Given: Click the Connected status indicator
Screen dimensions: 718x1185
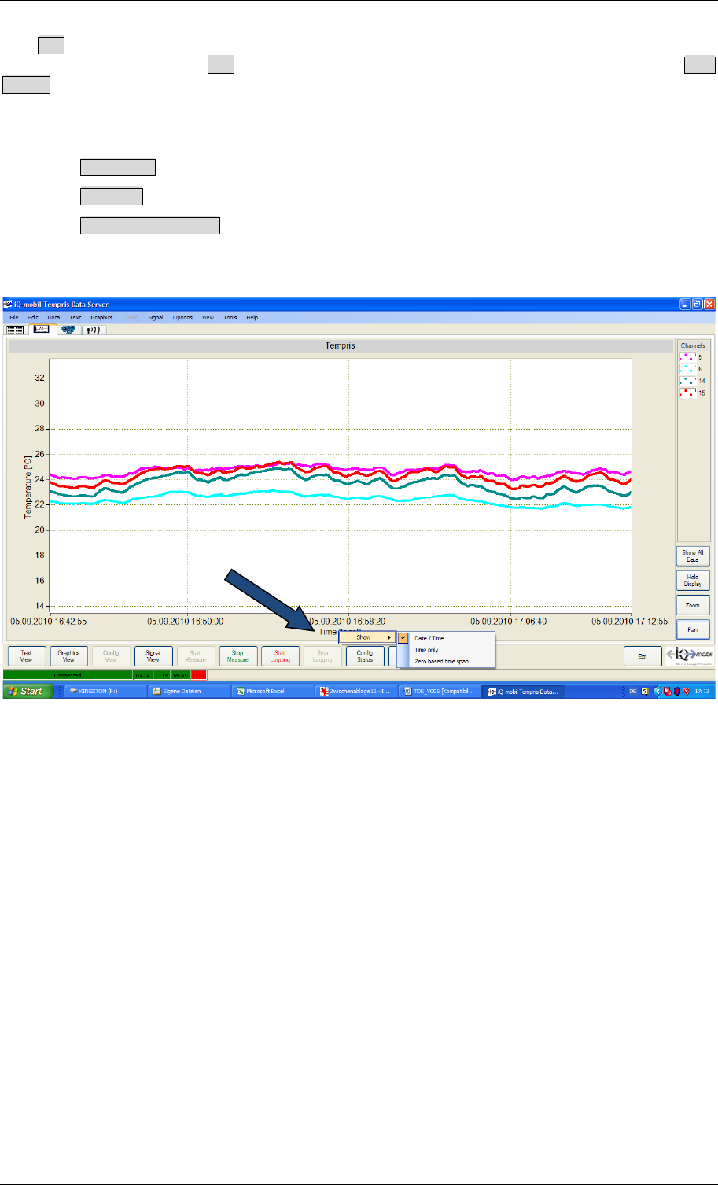Looking at the screenshot, I should tap(68, 675).
